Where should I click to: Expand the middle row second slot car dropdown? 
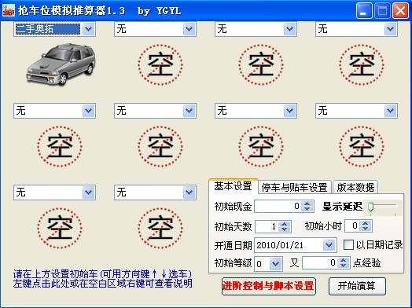(x=189, y=111)
